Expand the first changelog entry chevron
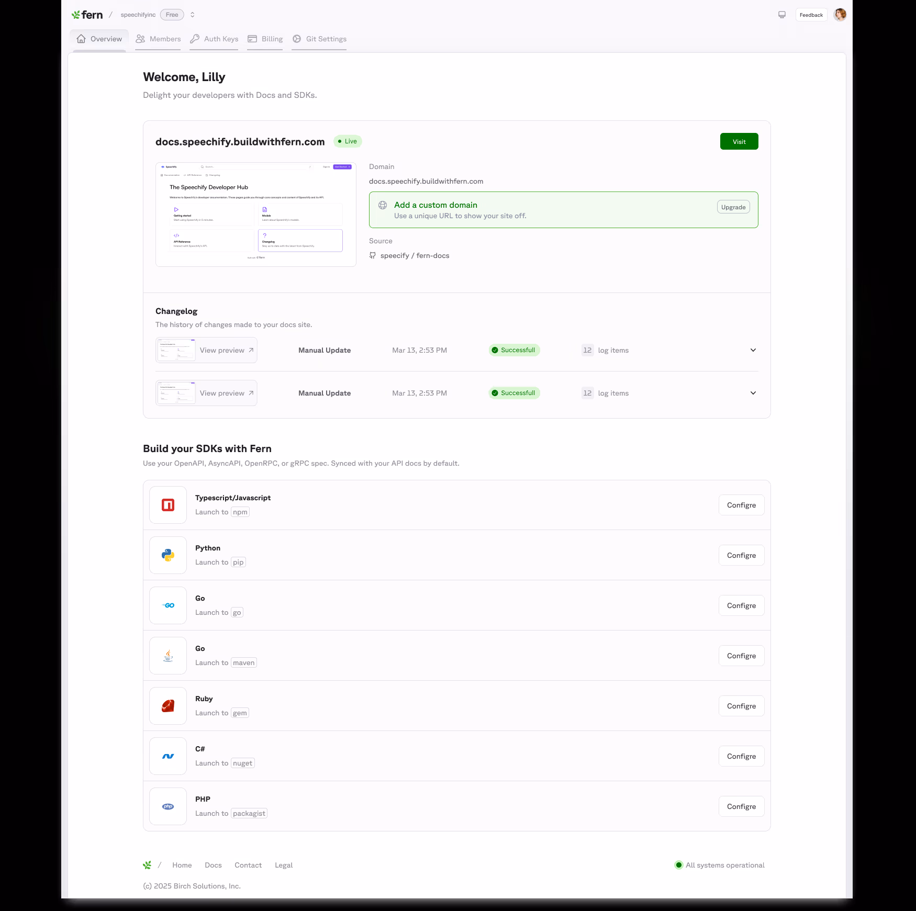 click(753, 350)
